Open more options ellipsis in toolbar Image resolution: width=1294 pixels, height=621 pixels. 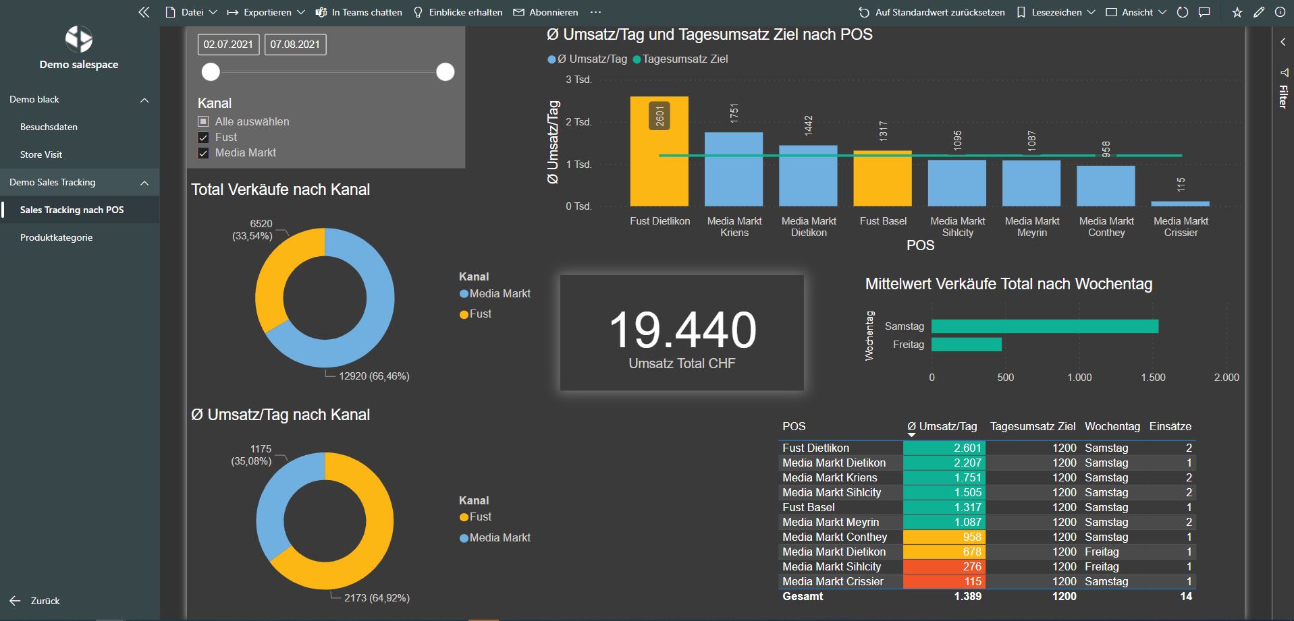(x=595, y=12)
